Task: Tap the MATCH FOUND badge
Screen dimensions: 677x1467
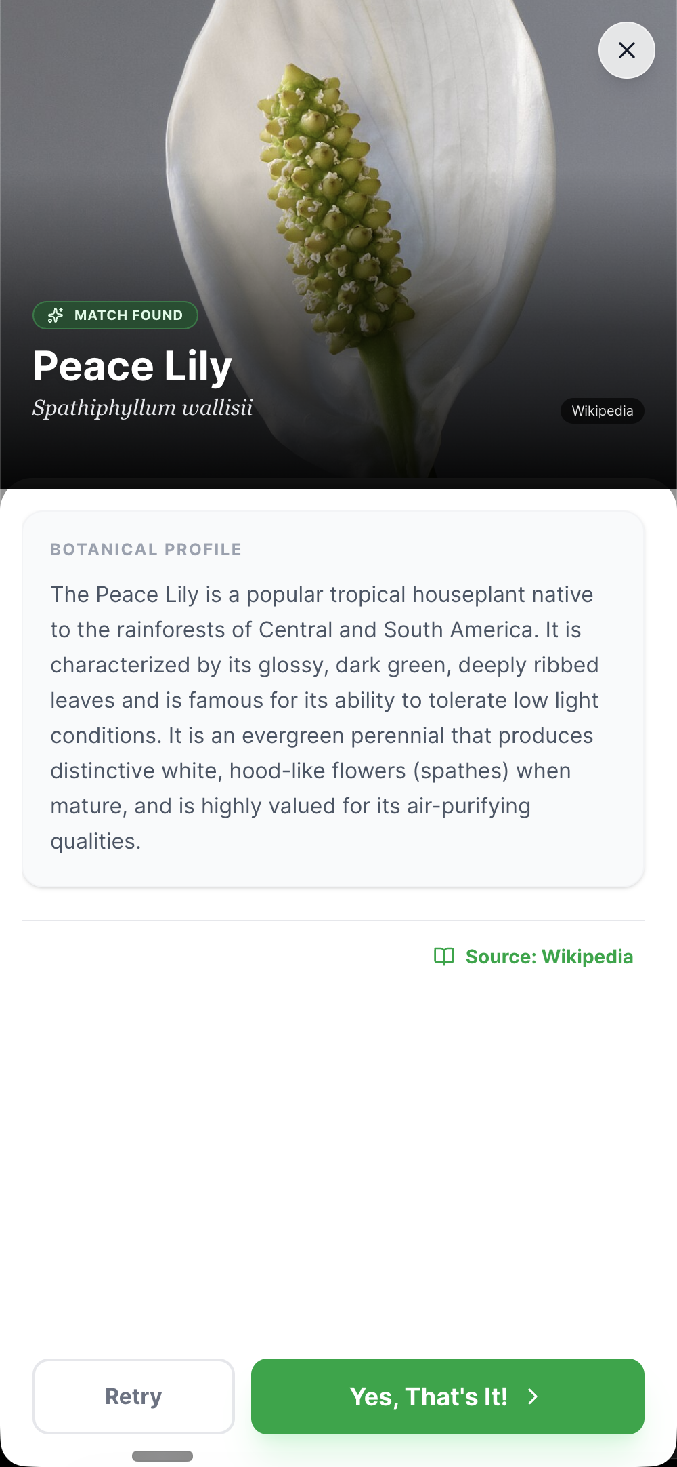Action: click(x=115, y=315)
